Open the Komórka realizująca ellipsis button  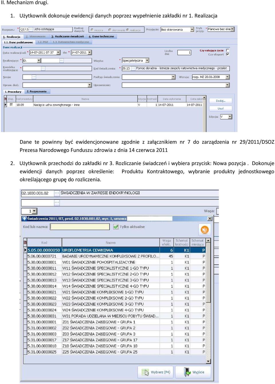tap(43, 68)
